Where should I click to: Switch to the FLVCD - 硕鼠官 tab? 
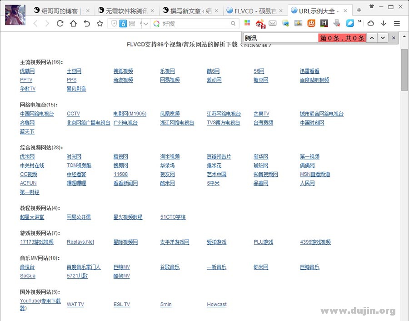[x=255, y=11]
